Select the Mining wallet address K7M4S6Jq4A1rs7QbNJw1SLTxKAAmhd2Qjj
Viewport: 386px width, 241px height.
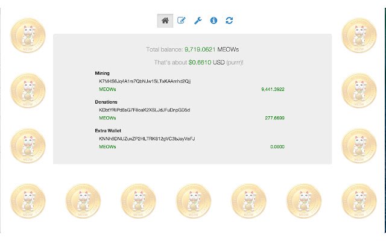(145, 81)
